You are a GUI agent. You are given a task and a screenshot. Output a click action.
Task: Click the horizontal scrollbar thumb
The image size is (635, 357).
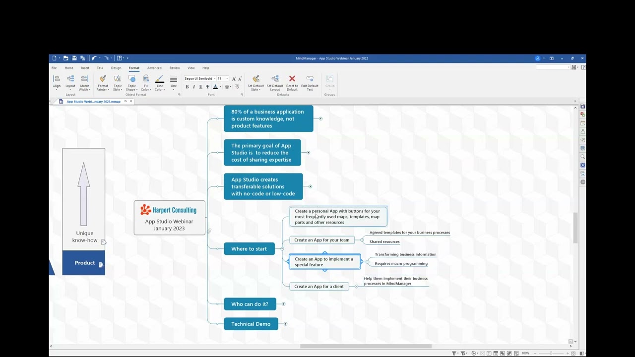(366, 346)
